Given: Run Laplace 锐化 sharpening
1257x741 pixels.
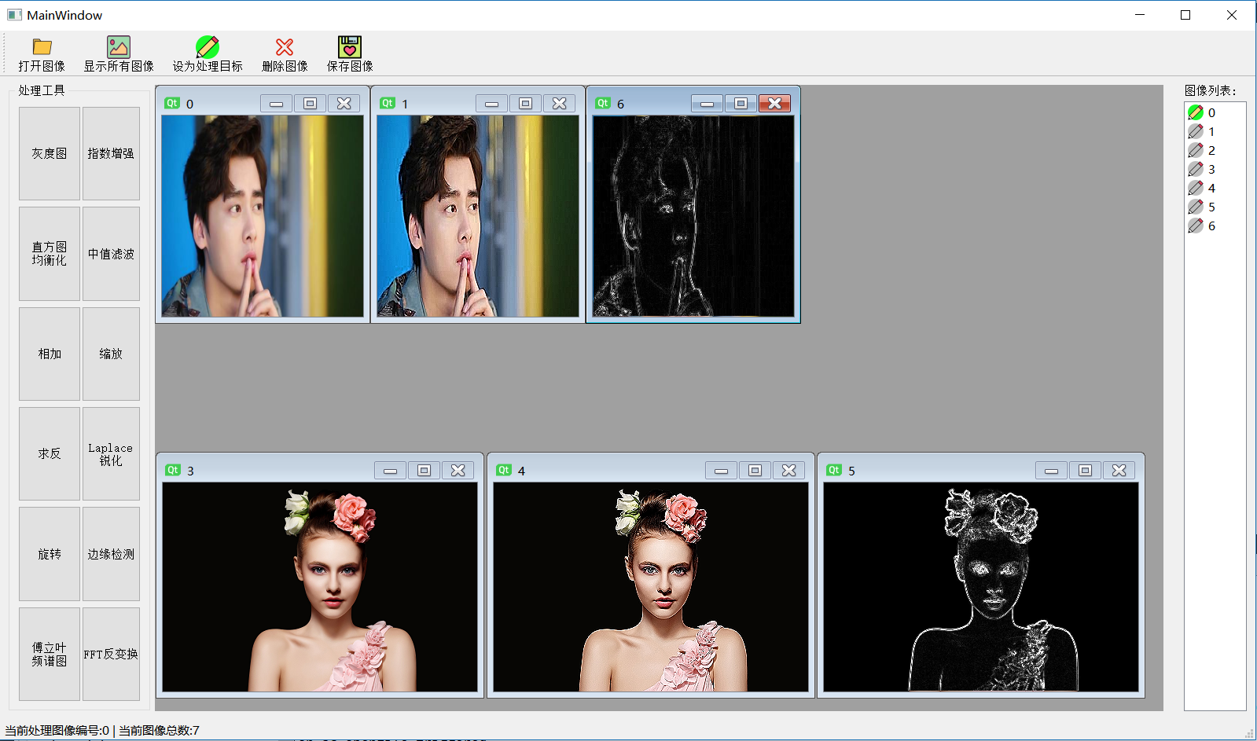Looking at the screenshot, I should 111,454.
